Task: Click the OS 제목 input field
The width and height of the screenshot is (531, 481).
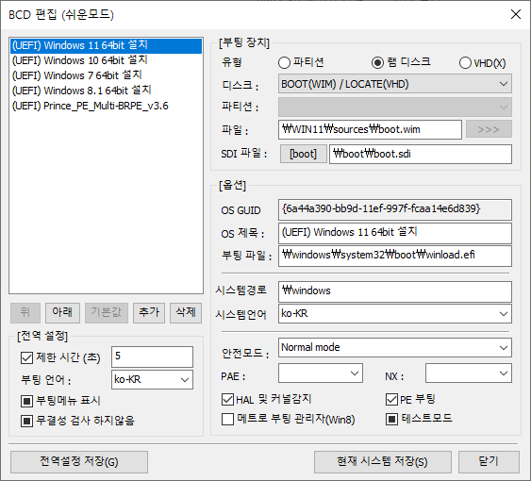Action: pos(395,233)
